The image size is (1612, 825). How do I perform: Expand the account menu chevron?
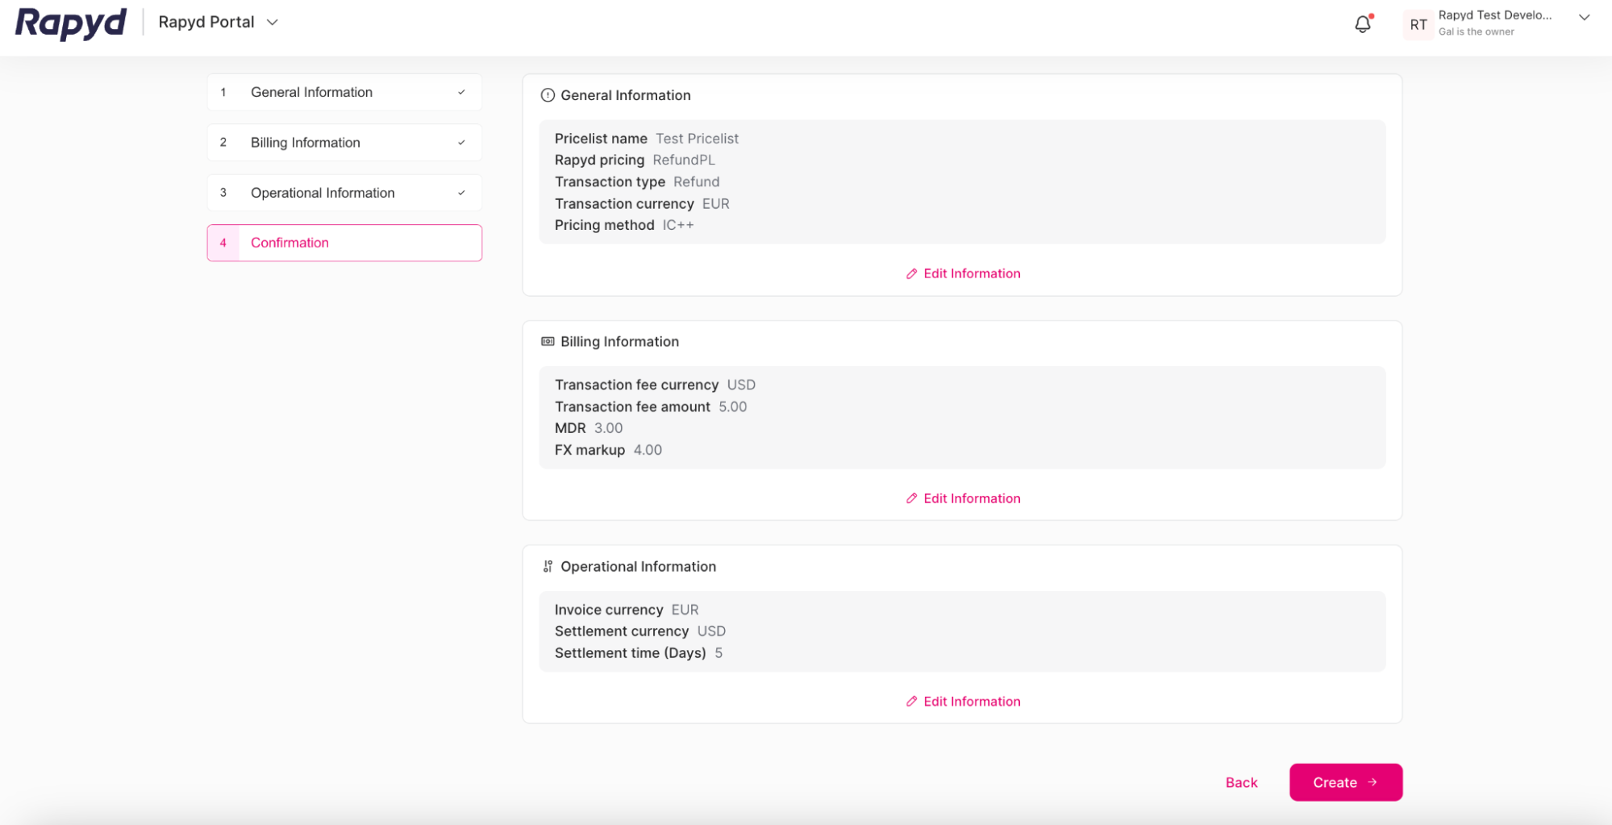click(1584, 17)
